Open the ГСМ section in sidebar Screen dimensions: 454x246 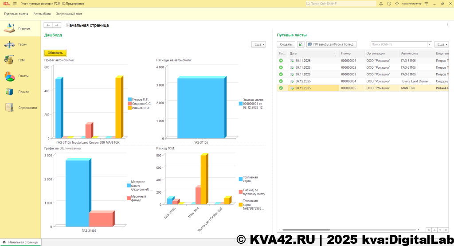[x=20, y=60]
